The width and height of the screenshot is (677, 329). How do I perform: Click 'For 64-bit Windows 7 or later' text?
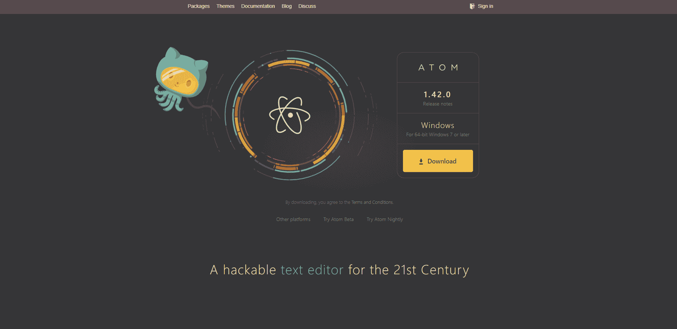pyautogui.click(x=438, y=134)
